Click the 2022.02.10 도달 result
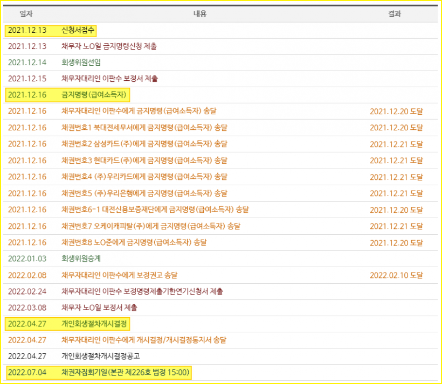 tap(396, 275)
